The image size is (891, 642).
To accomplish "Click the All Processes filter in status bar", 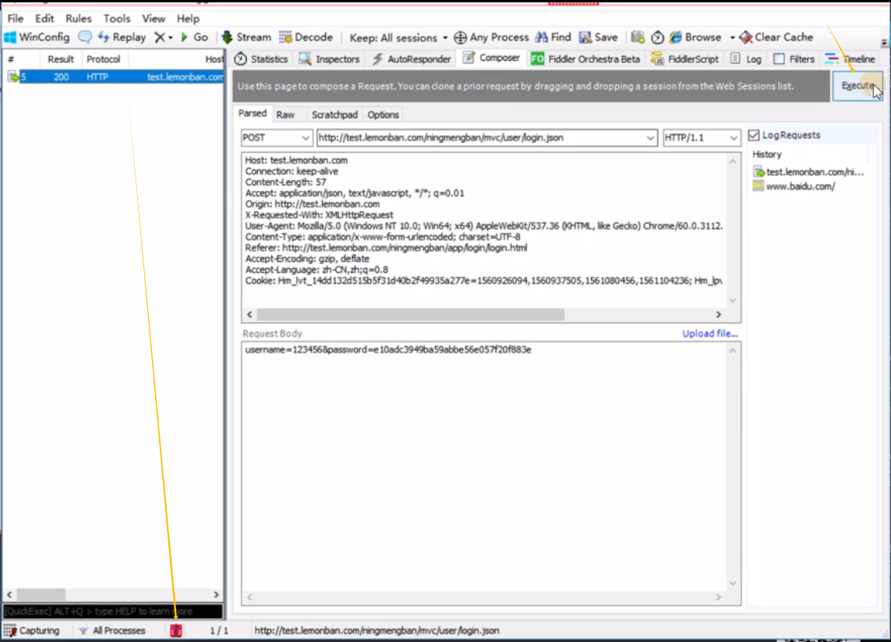I will [112, 630].
